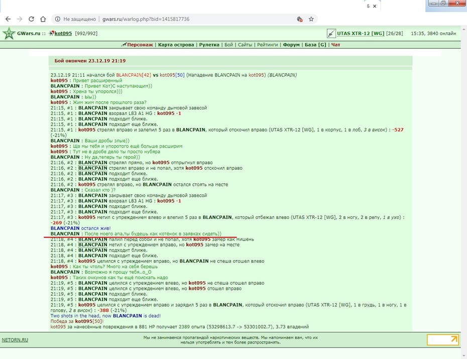The image size is (467, 359).
Task: Reload the page with refresh icon
Action: click(31, 19)
